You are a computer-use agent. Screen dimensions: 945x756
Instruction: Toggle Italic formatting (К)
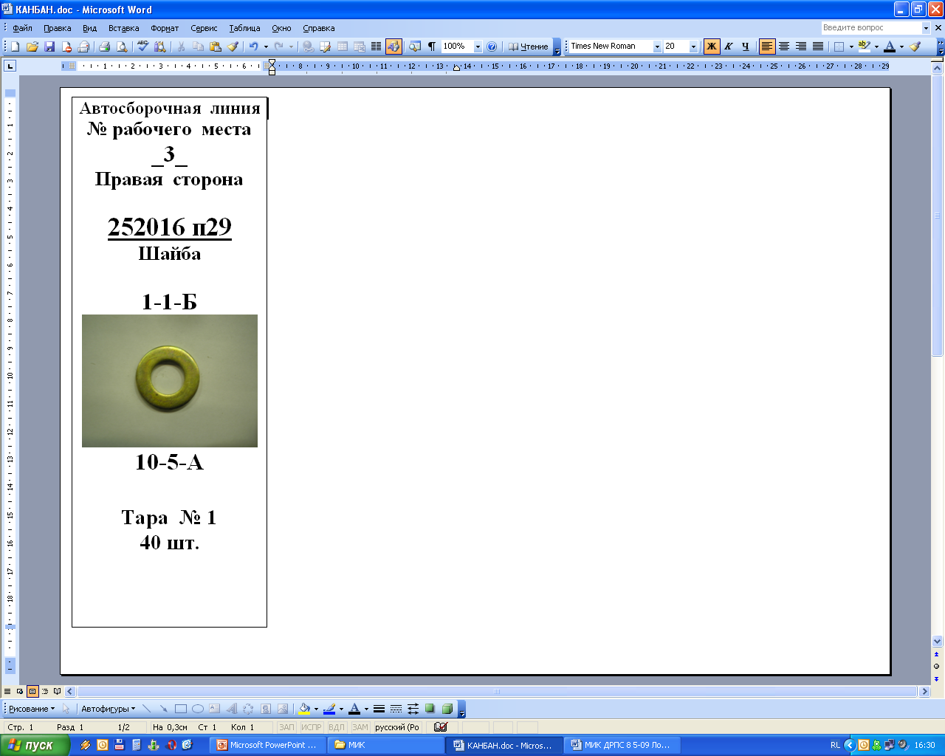tap(729, 47)
